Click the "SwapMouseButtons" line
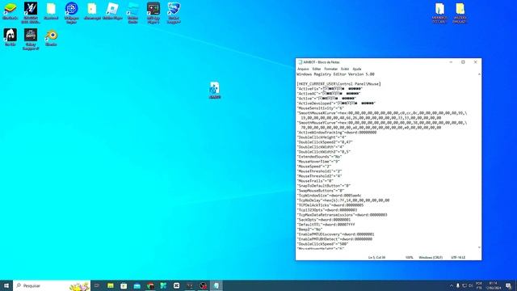Image resolution: width=517 pixels, height=291 pixels. click(x=321, y=191)
